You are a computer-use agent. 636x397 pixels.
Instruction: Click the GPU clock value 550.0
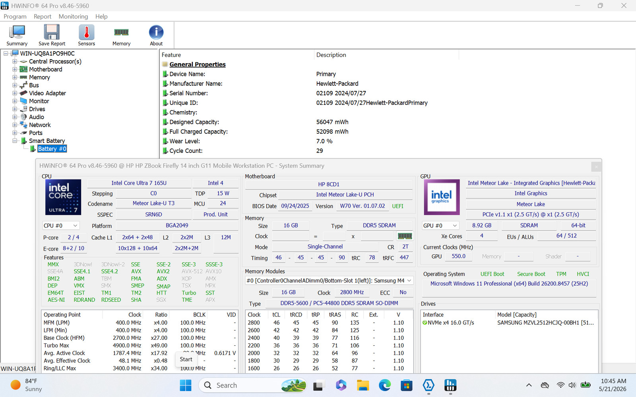[458, 256]
